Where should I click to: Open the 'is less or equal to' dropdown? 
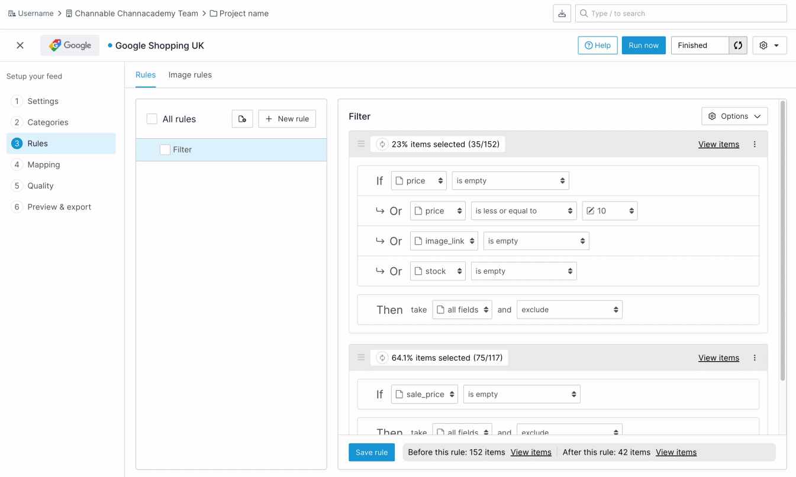(524, 211)
